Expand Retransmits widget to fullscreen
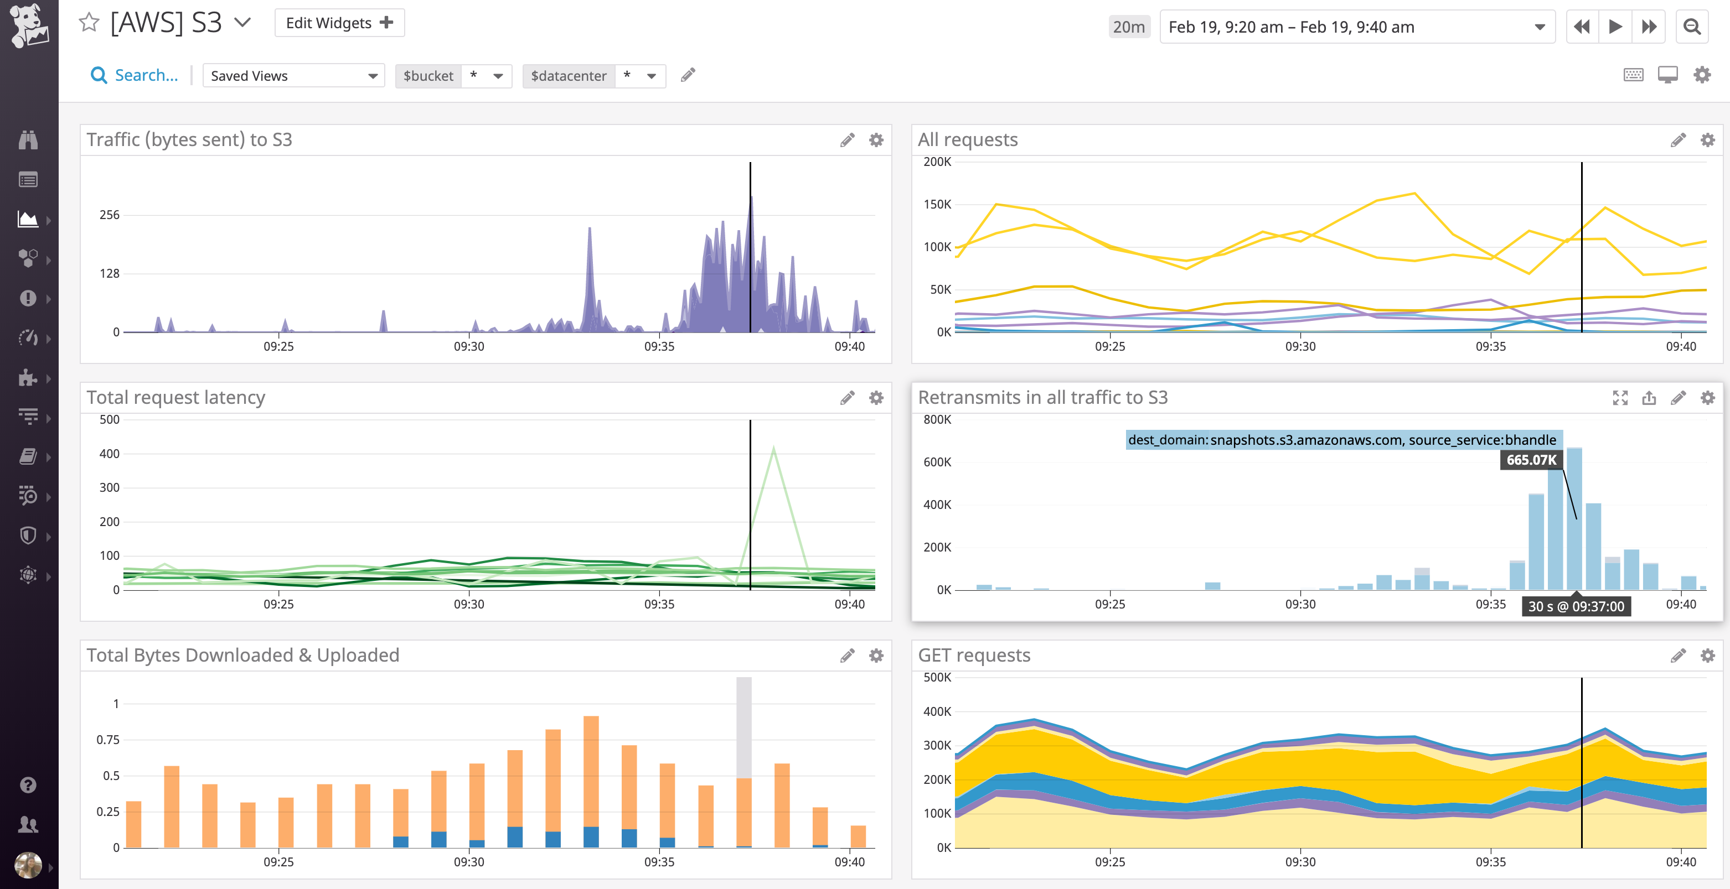This screenshot has width=1730, height=889. tap(1621, 397)
